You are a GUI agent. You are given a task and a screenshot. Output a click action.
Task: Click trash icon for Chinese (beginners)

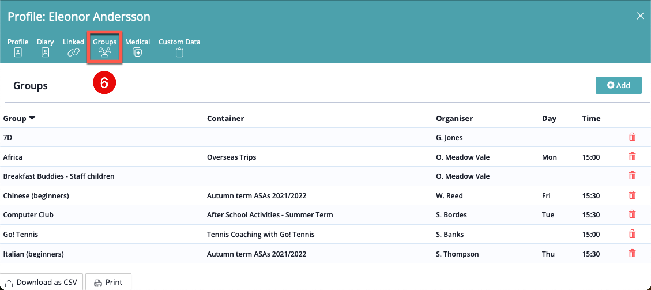click(x=632, y=195)
